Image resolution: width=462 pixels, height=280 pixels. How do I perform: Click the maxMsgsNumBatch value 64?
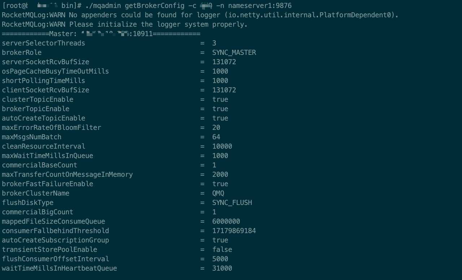tap(216, 137)
